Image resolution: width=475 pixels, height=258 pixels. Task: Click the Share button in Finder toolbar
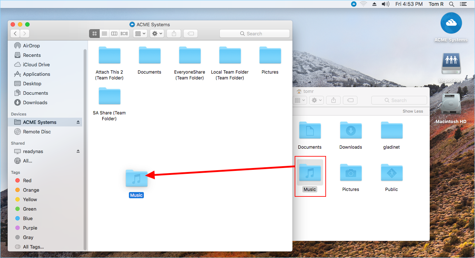[x=174, y=34]
